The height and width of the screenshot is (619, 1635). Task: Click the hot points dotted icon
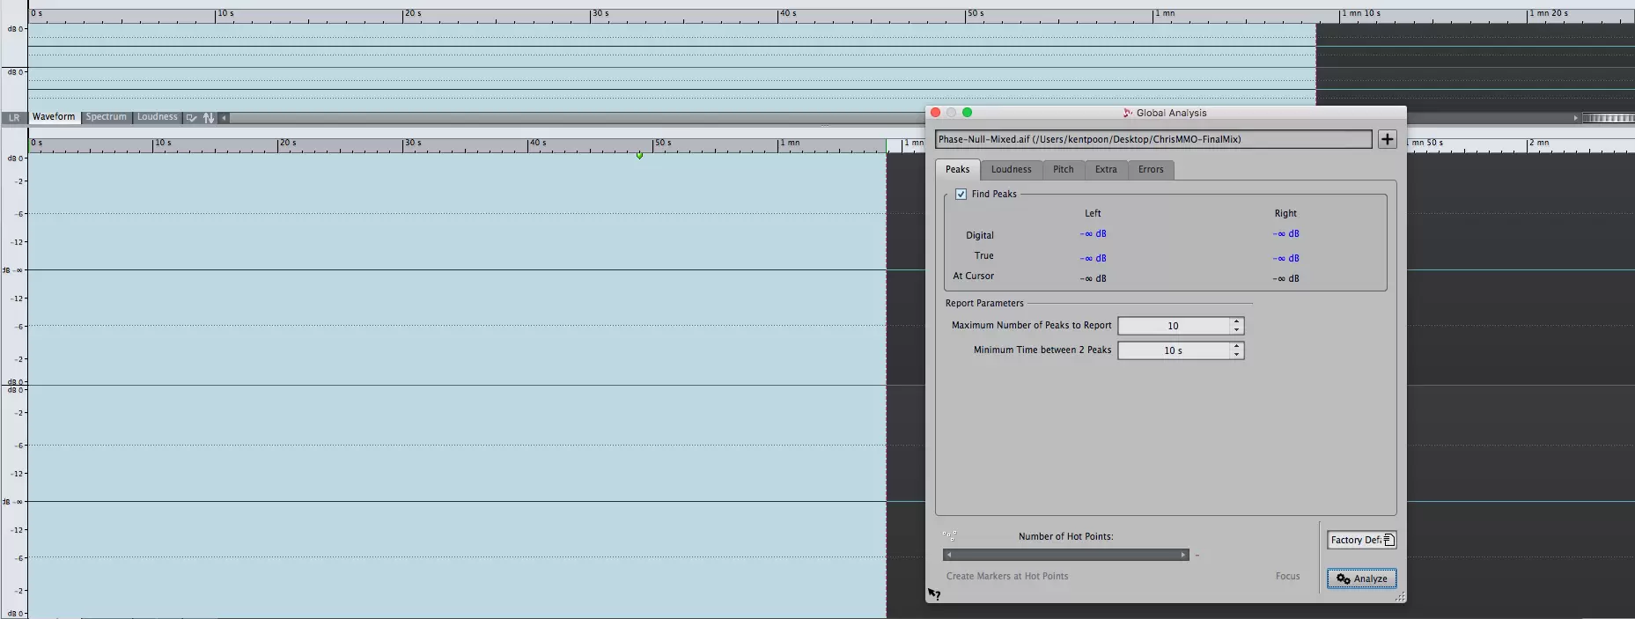point(949,535)
